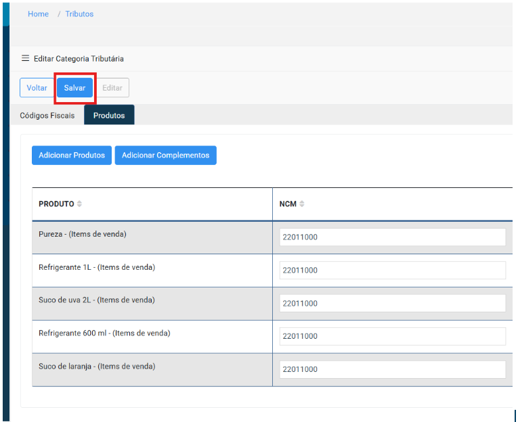This screenshot has width=518, height=422.
Task: Click the hamburger menu icon beside Editar Categoria Tributária
Action: [26, 59]
